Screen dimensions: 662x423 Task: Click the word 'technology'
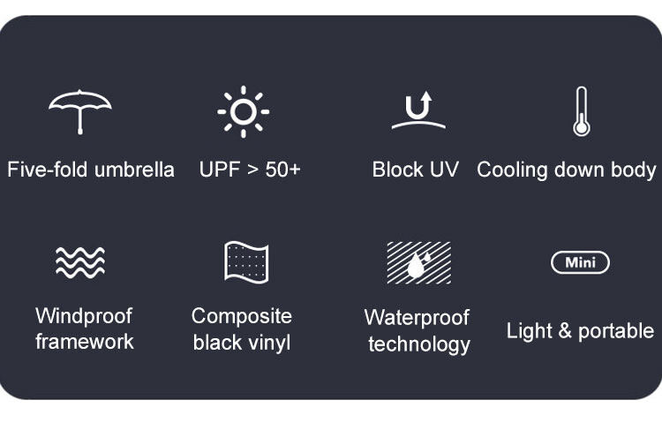419,344
